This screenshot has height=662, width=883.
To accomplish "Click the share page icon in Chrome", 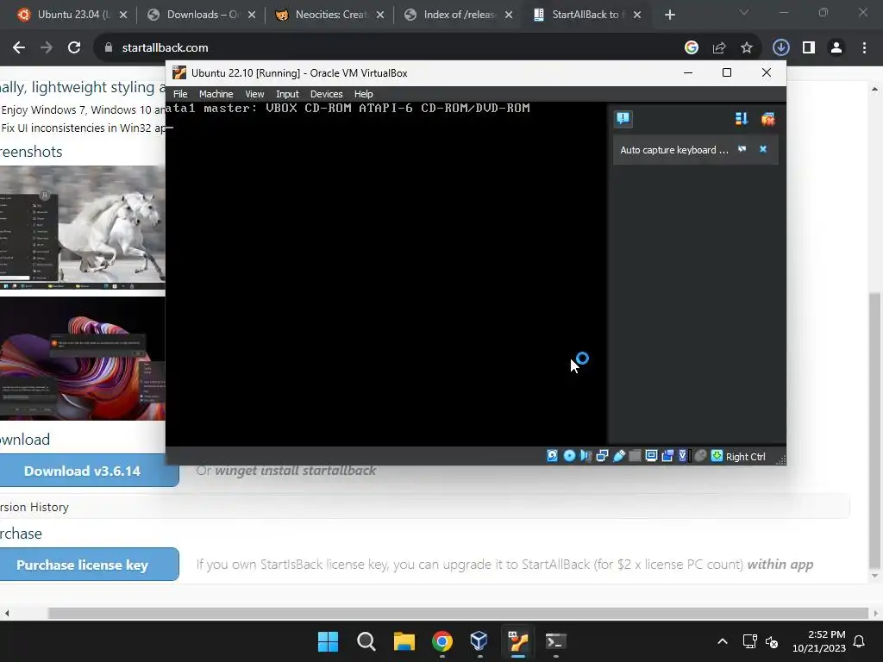I will 719,48.
